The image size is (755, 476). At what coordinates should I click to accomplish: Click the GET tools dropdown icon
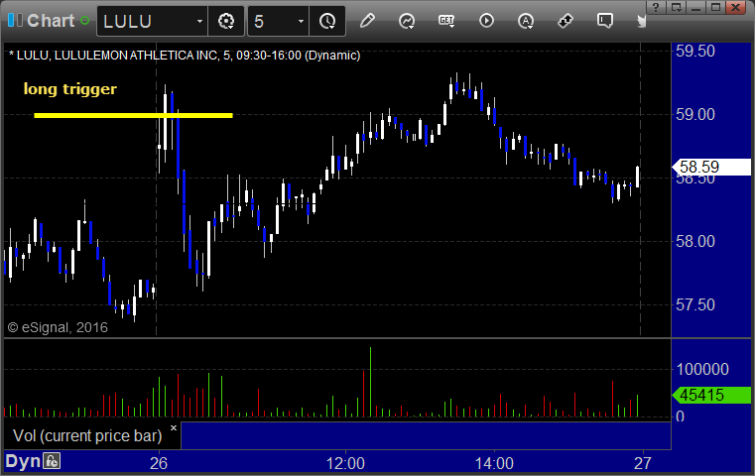pos(446,21)
